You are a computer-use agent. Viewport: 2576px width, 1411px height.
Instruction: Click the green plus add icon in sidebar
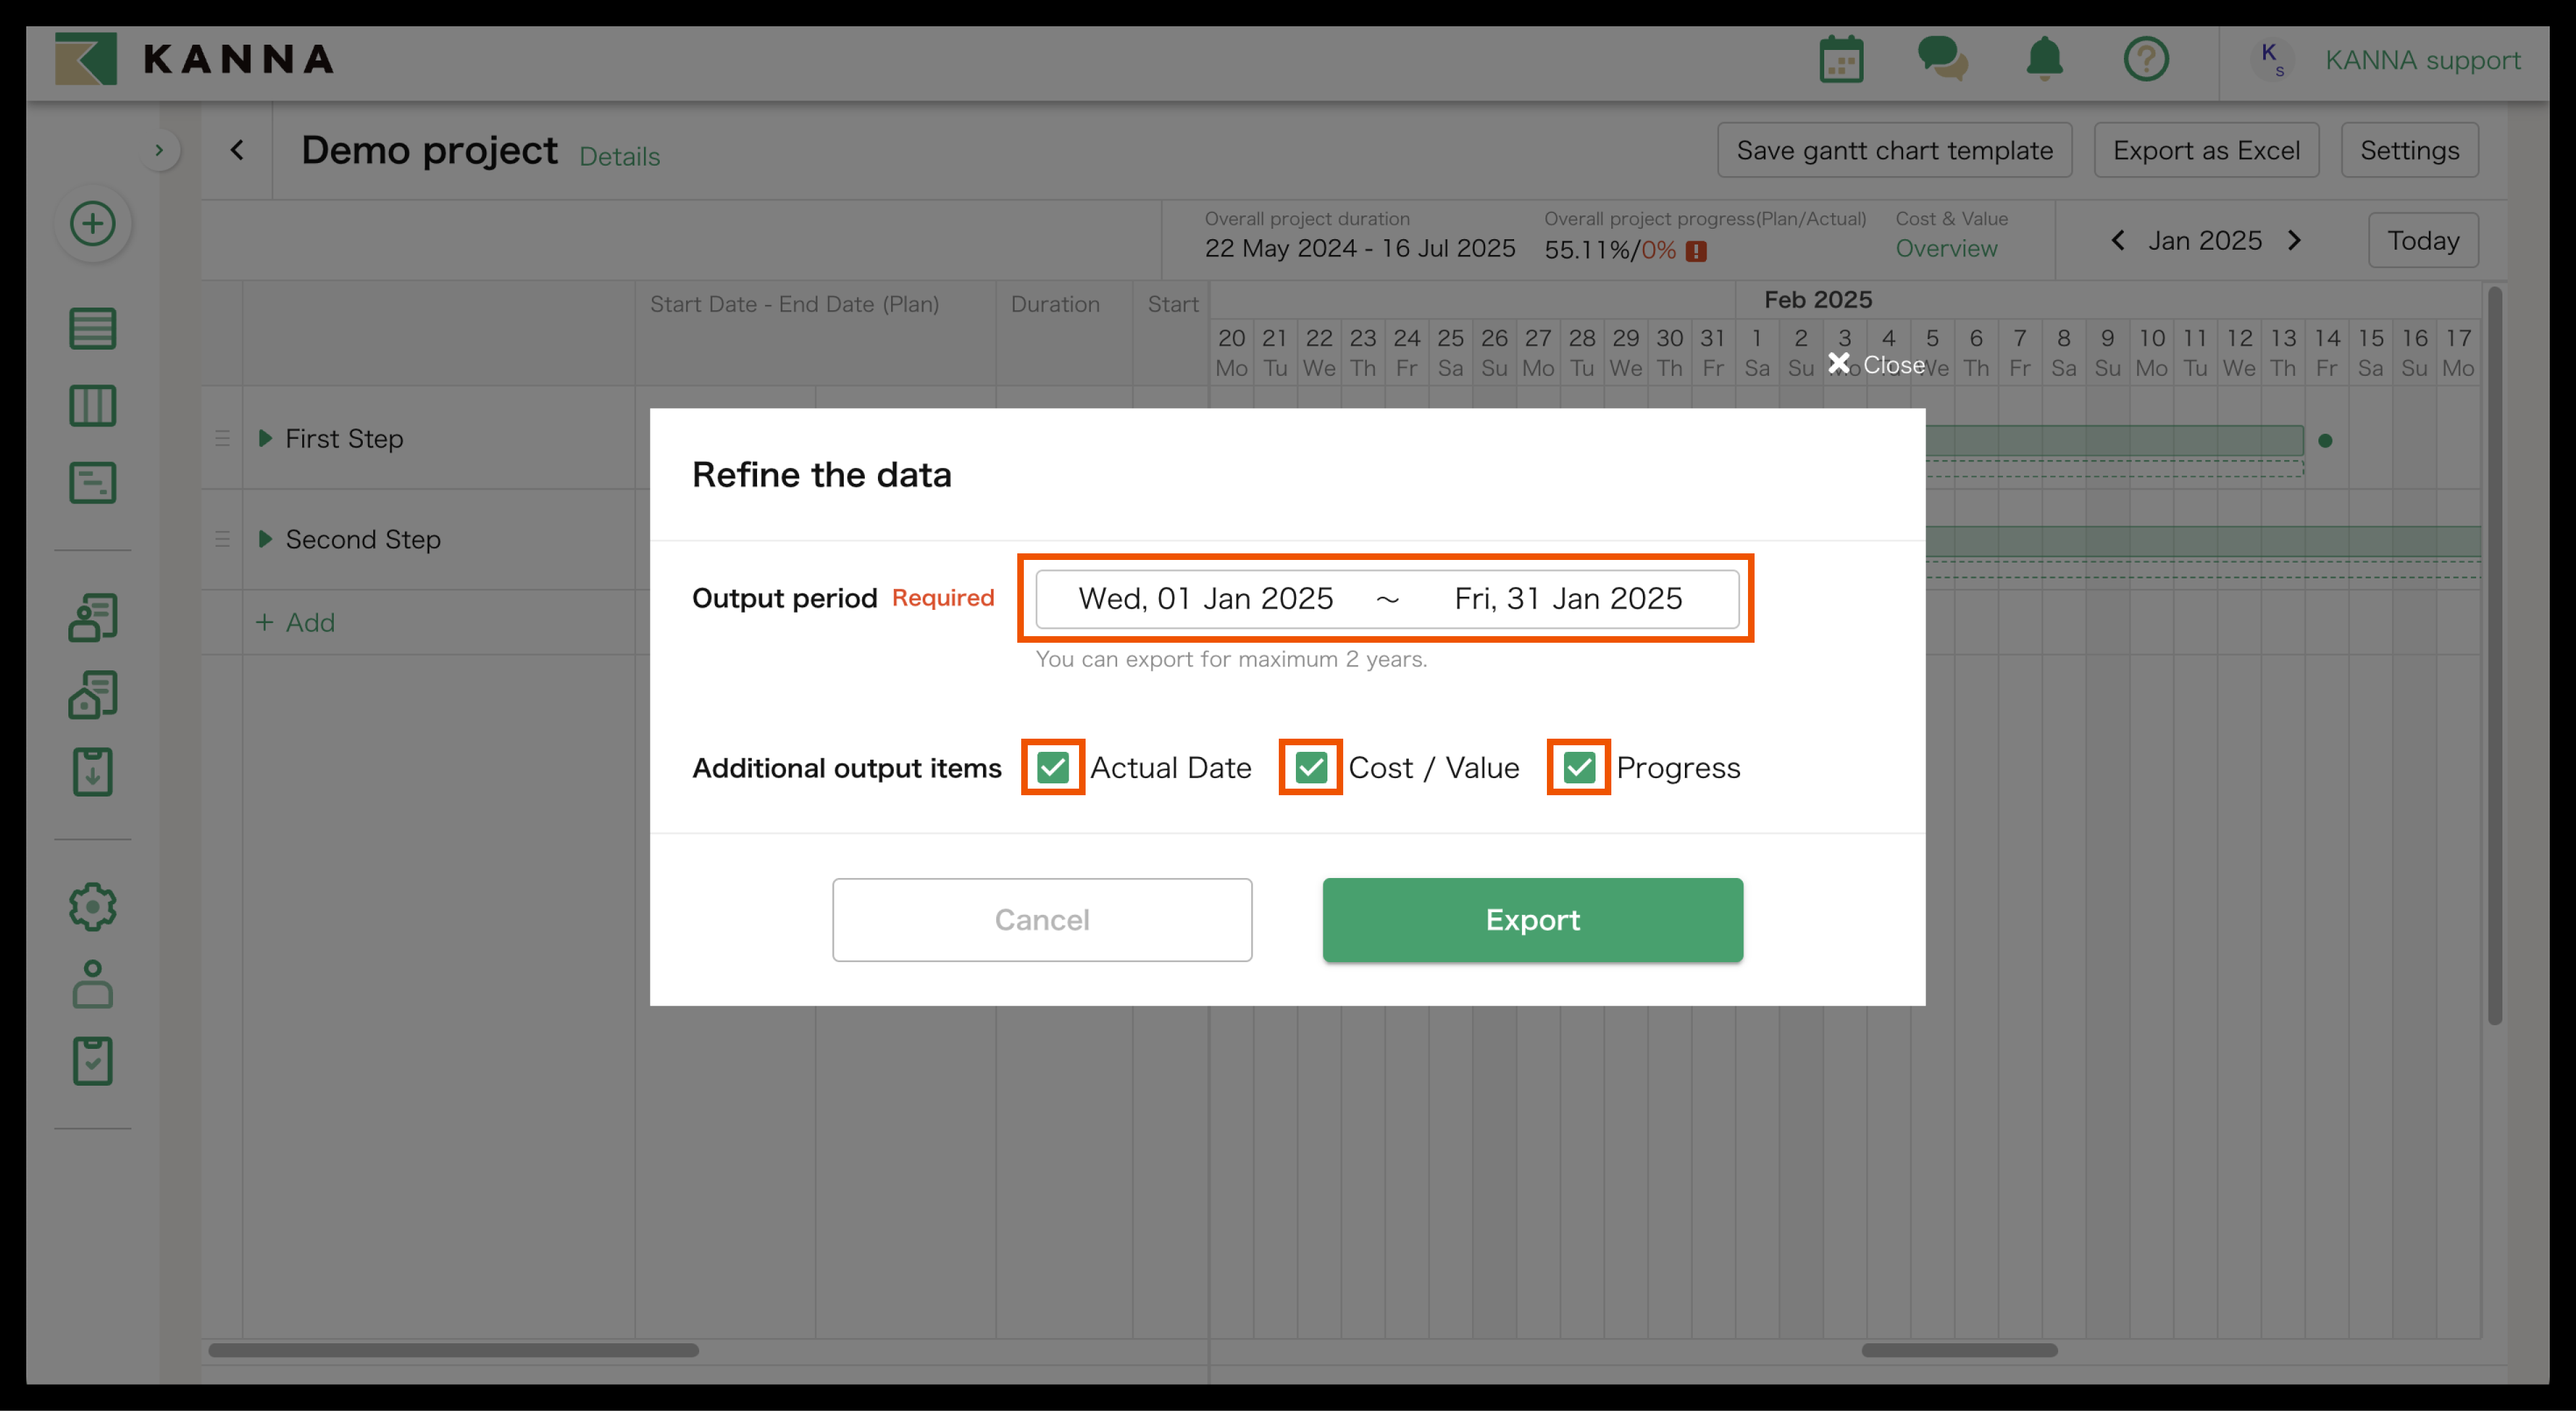tap(92, 223)
